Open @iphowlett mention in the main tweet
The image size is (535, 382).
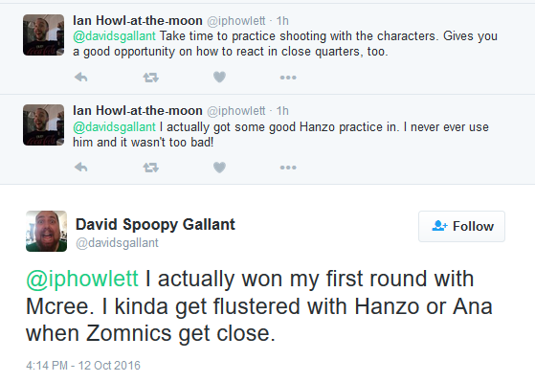point(82,279)
